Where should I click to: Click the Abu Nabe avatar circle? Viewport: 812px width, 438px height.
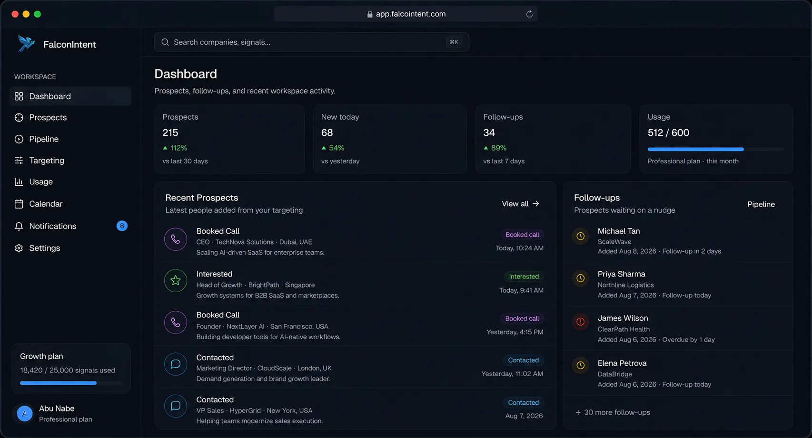pyautogui.click(x=25, y=414)
